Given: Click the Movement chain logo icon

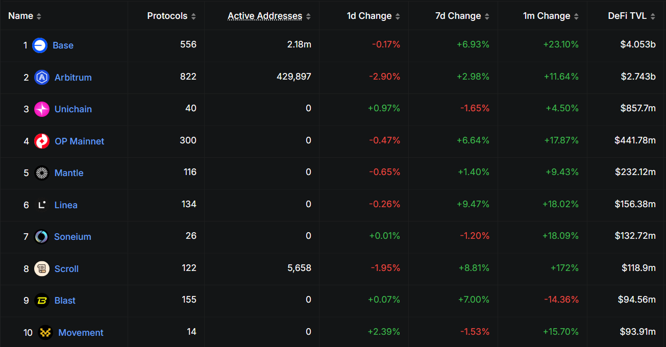Looking at the screenshot, I should [45, 333].
